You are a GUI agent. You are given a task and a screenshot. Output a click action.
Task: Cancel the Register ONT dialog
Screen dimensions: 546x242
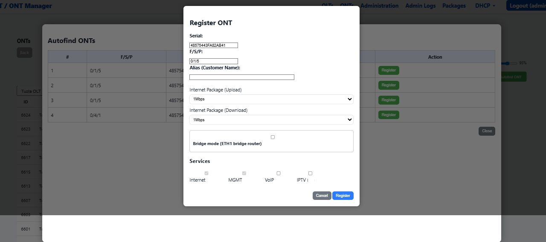(x=322, y=196)
